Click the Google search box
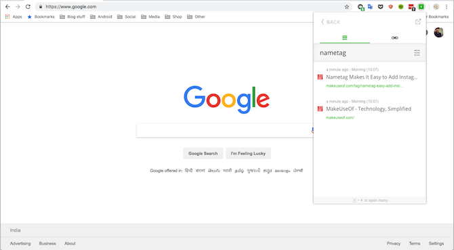The image size is (454, 250). [x=224, y=131]
